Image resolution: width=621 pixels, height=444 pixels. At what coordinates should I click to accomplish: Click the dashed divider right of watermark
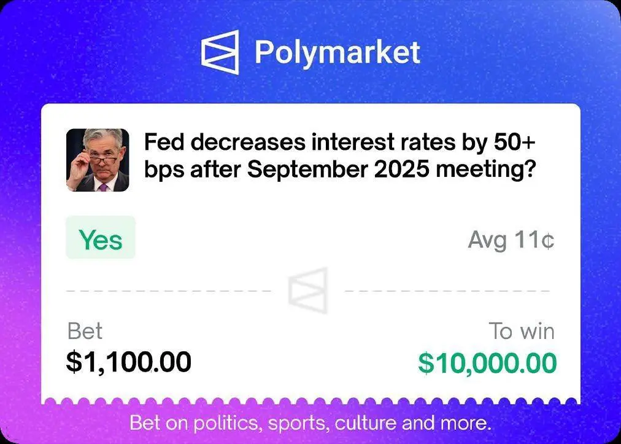(447, 291)
